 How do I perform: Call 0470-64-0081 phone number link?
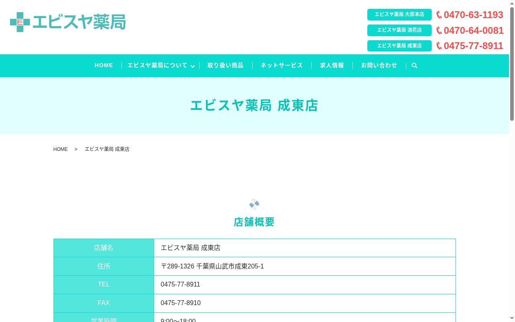click(x=474, y=31)
